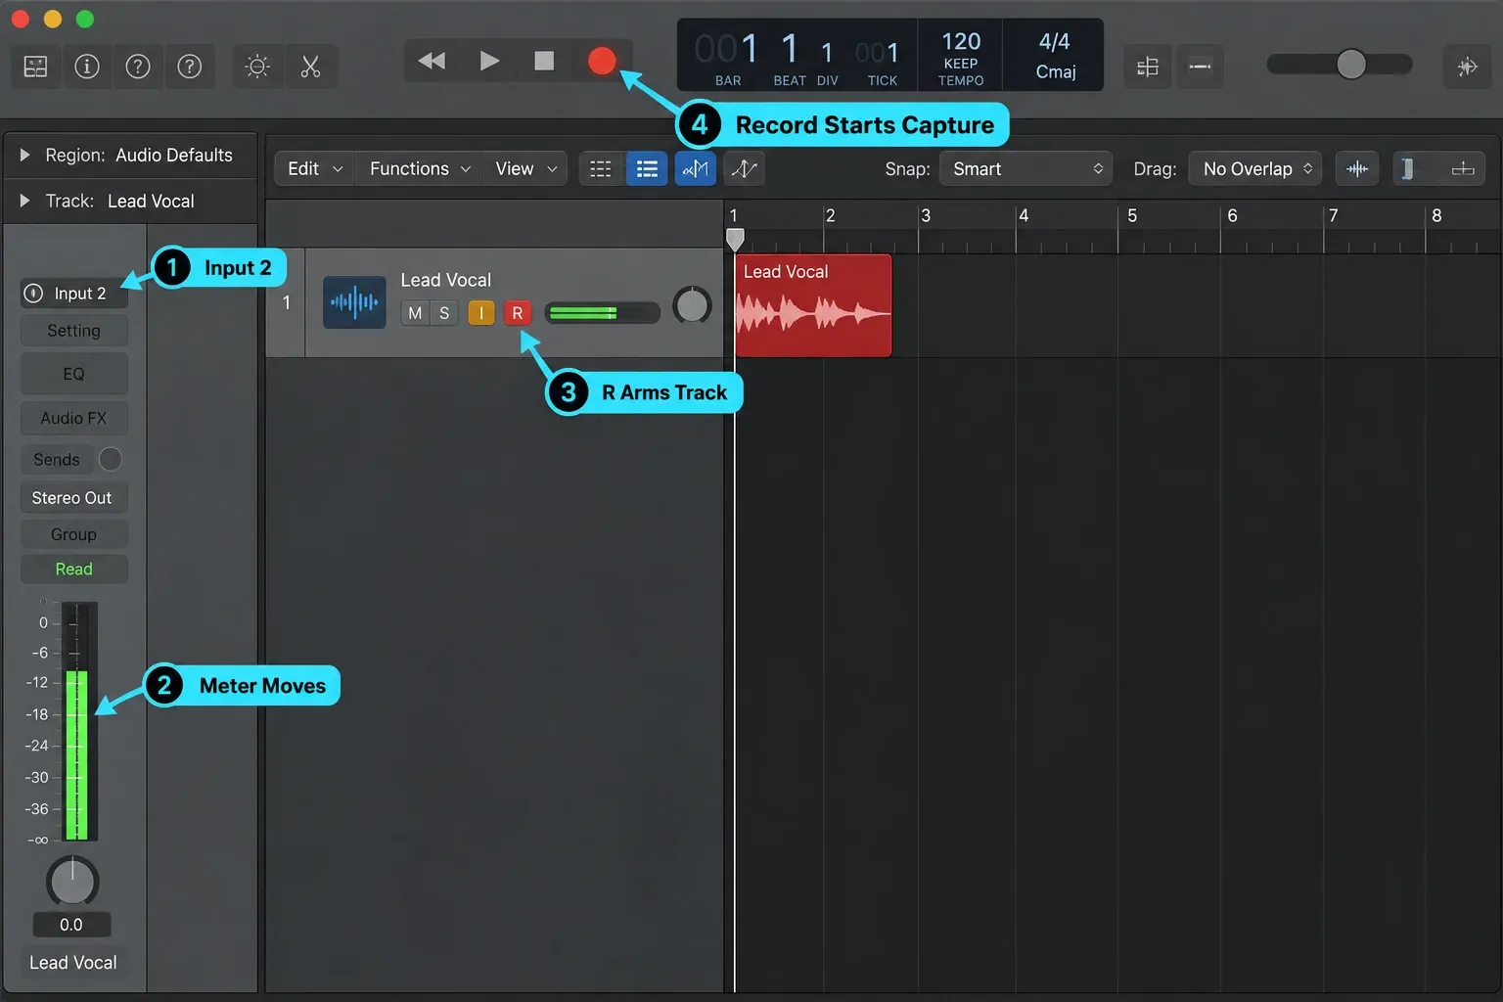Open the Stereo Out output slot
The height and width of the screenshot is (1002, 1503).
[x=74, y=498]
